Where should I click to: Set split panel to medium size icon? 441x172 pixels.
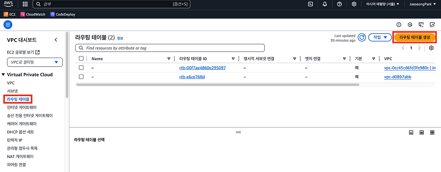(422, 132)
